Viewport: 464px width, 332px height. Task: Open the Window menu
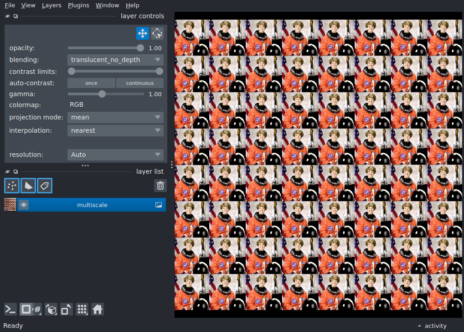pyautogui.click(x=107, y=5)
